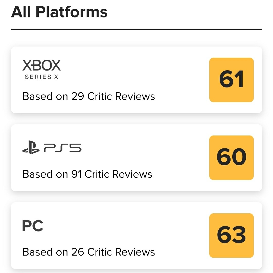Click the number 26 in PC review count
The image size is (273, 273).
78,252
